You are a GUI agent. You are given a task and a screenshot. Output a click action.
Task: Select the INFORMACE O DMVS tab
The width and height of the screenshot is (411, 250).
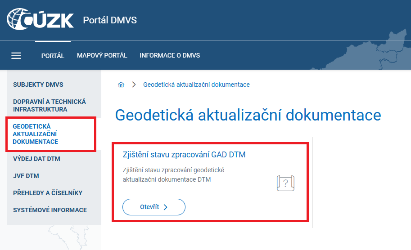(x=170, y=56)
